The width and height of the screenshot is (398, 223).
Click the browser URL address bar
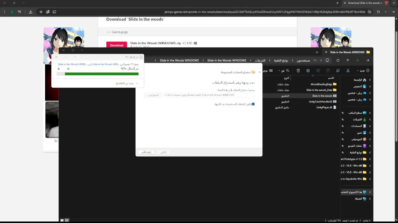click(x=264, y=12)
